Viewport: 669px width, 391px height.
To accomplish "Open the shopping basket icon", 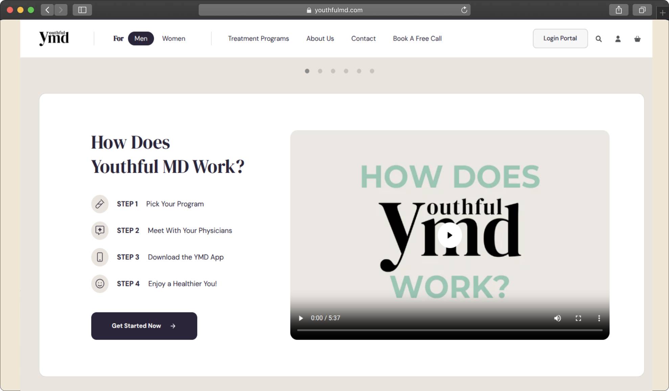I will point(637,39).
